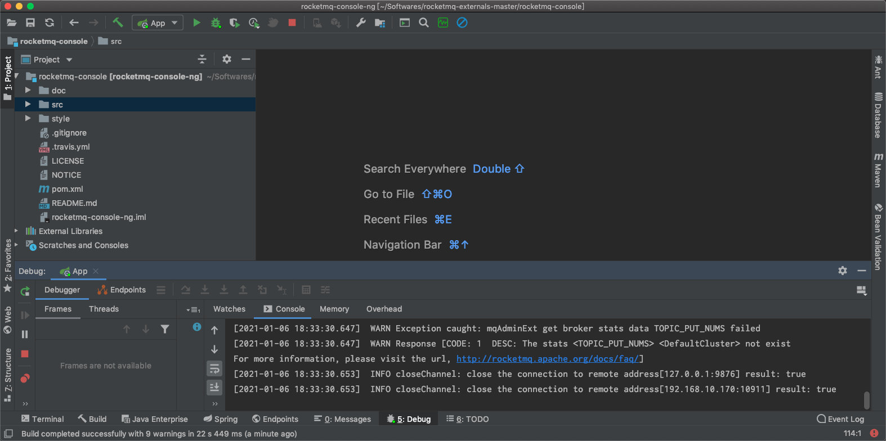Toggle scroll to end in console
This screenshot has height=441, width=886.
tap(214, 387)
